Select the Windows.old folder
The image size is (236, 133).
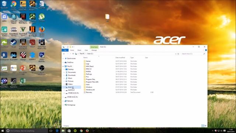point(90,90)
